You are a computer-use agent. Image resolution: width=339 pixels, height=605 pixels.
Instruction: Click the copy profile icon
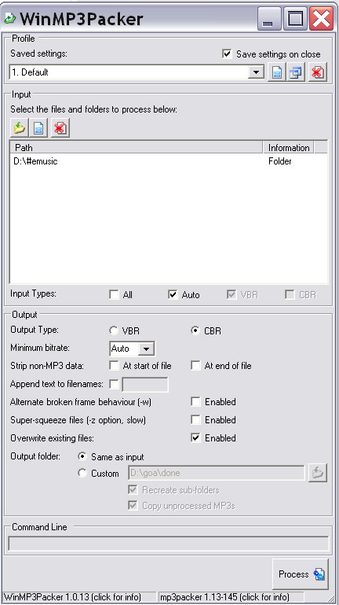tap(296, 72)
